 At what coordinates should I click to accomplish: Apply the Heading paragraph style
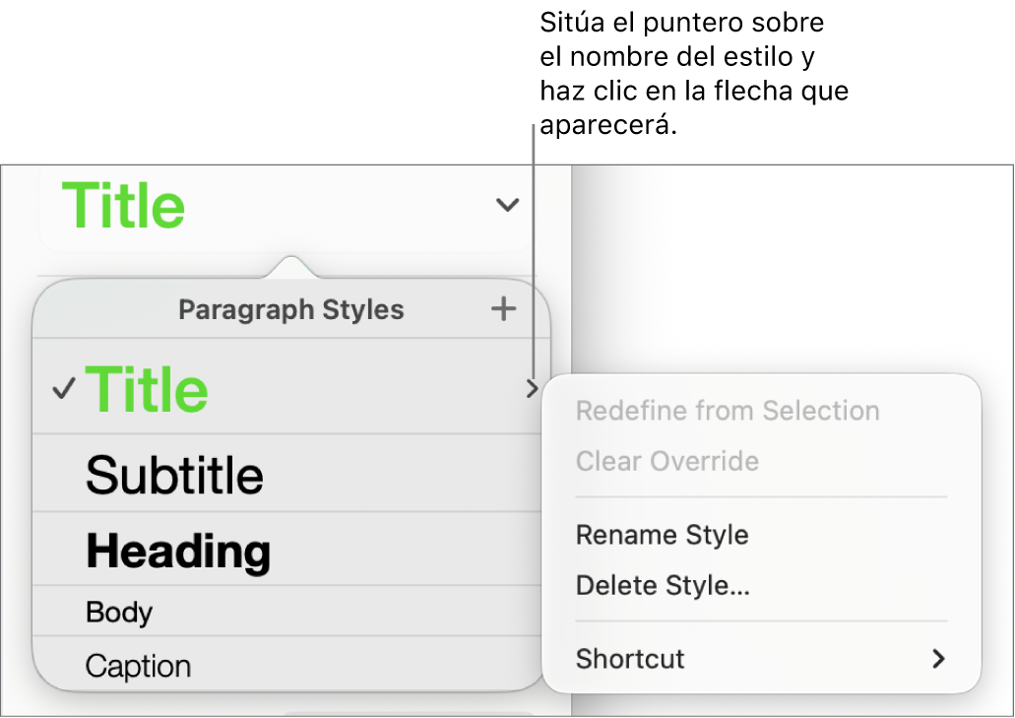click(178, 552)
